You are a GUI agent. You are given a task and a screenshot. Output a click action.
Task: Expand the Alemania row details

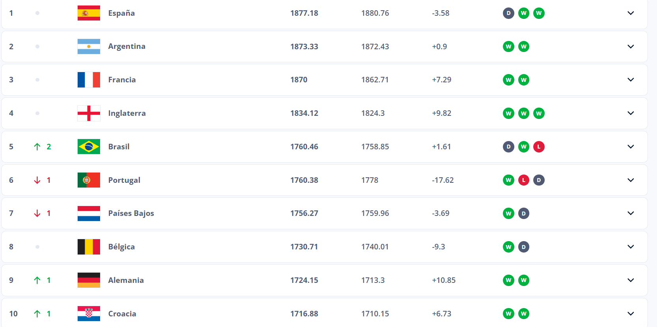click(631, 280)
